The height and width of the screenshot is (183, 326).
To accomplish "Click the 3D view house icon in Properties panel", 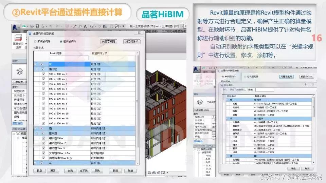I will (19, 72).
